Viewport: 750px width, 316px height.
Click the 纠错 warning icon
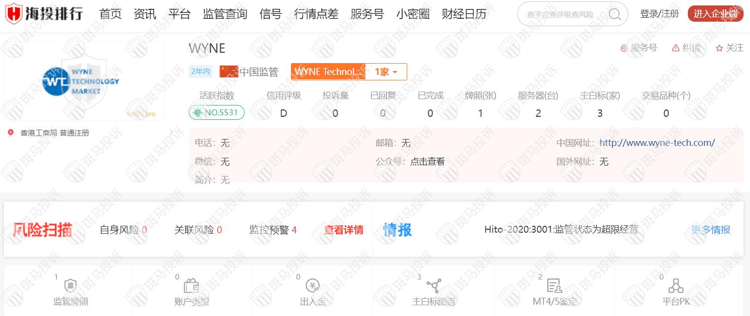click(676, 48)
